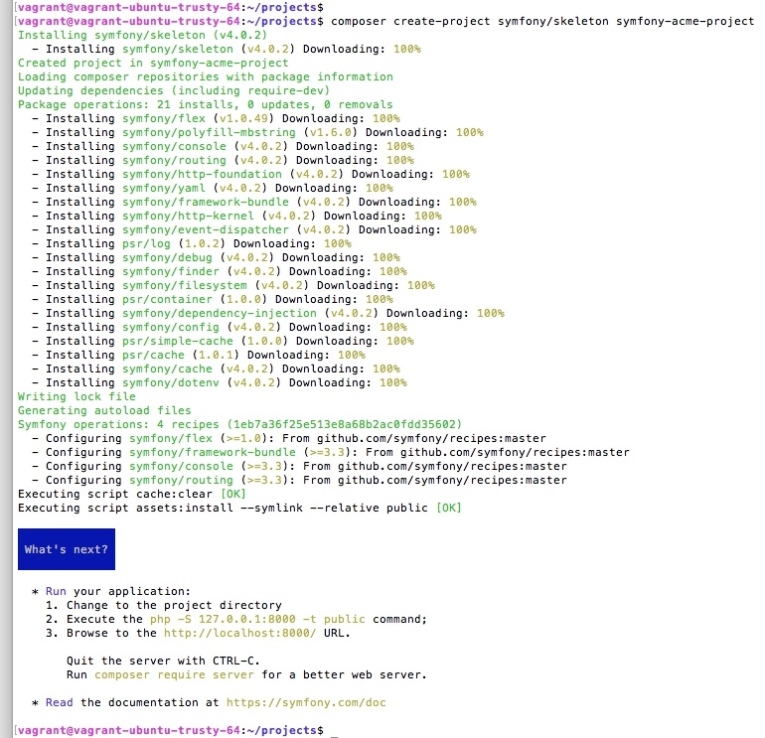The image size is (765, 738).
Task: Click symfony/http-foundation package name
Action: click(x=202, y=174)
